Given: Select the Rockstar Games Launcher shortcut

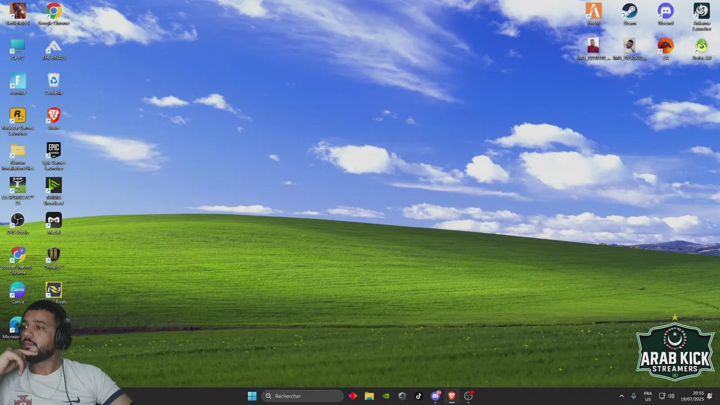Looking at the screenshot, I should 17,121.
